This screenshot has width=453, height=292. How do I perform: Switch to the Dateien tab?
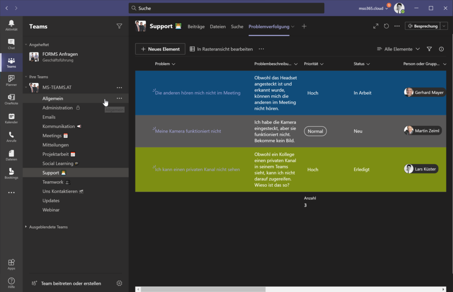pos(218,26)
